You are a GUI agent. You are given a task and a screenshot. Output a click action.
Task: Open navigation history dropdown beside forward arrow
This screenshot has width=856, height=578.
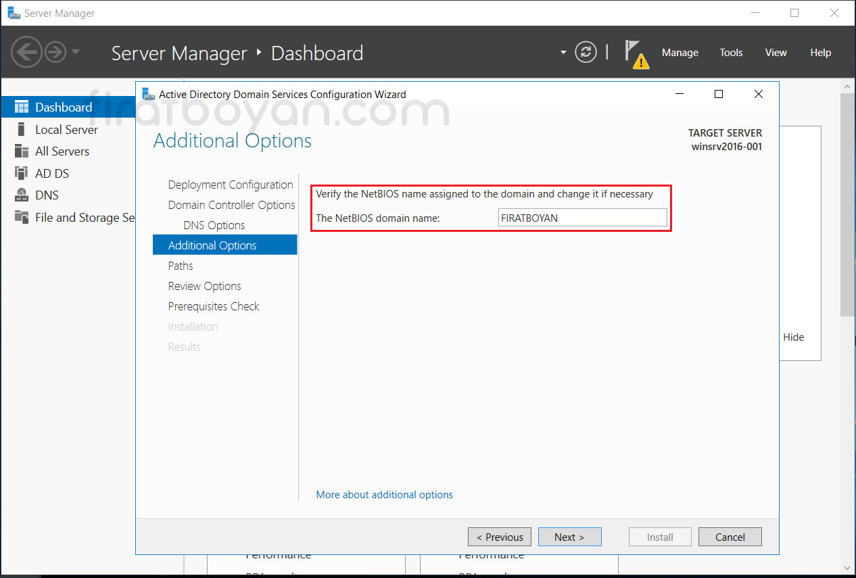coord(75,52)
